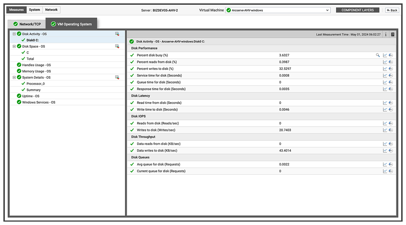The width and height of the screenshot is (406, 225).
Task: Open the history icon for Percent writes to disk
Action: coord(391,69)
